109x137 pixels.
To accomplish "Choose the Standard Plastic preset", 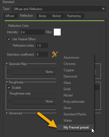I will point(75,114).
